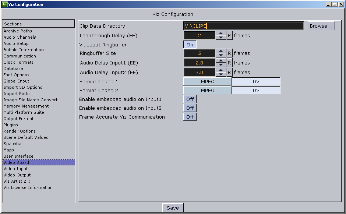Reset Audio Delay Input1 via R button
This screenshot has width=346, height=214.
pos(229,63)
